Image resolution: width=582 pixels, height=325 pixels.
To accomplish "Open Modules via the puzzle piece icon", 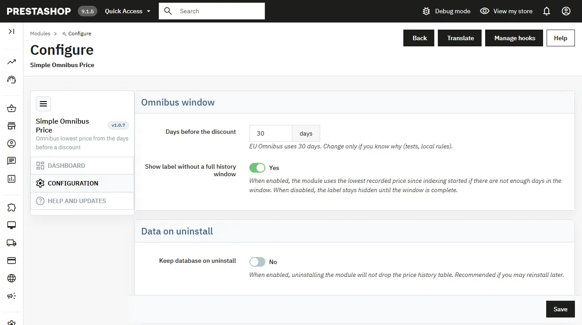I will [x=11, y=208].
